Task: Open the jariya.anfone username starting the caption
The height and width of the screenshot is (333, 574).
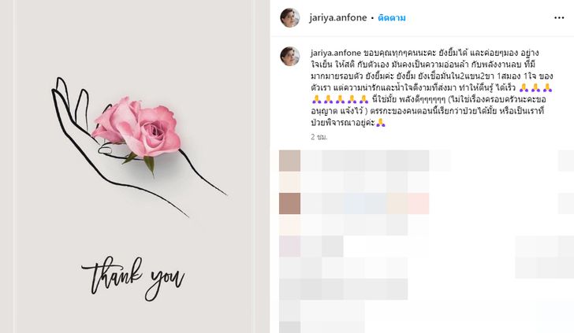Action: pyautogui.click(x=336, y=53)
